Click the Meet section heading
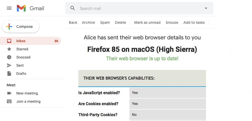This screenshot has height=121, width=252. tap(11, 85)
